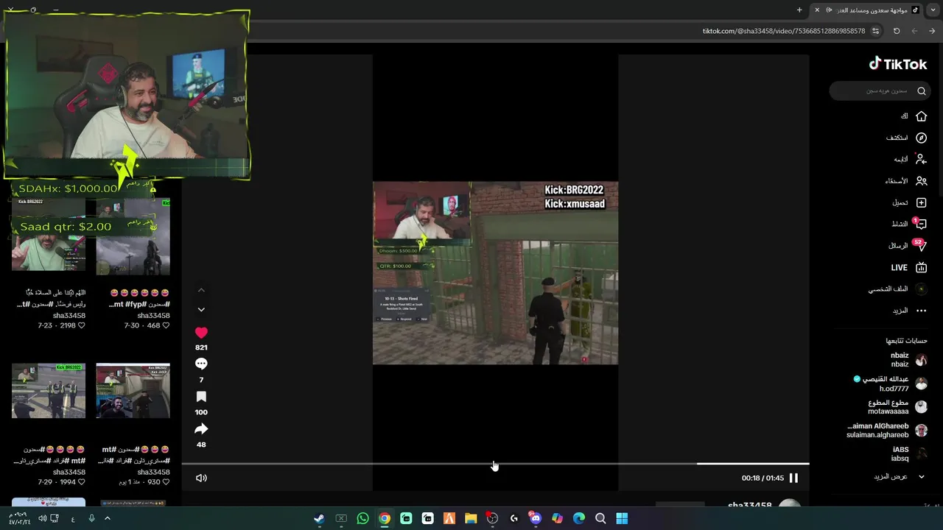Viewport: 943px width, 530px height.
Task: Open the network icon in system tray
Action: [55, 518]
